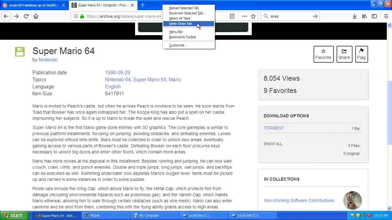Open the page actions three-dot menu
Viewport: 392px width, 220px height.
coord(244,16)
